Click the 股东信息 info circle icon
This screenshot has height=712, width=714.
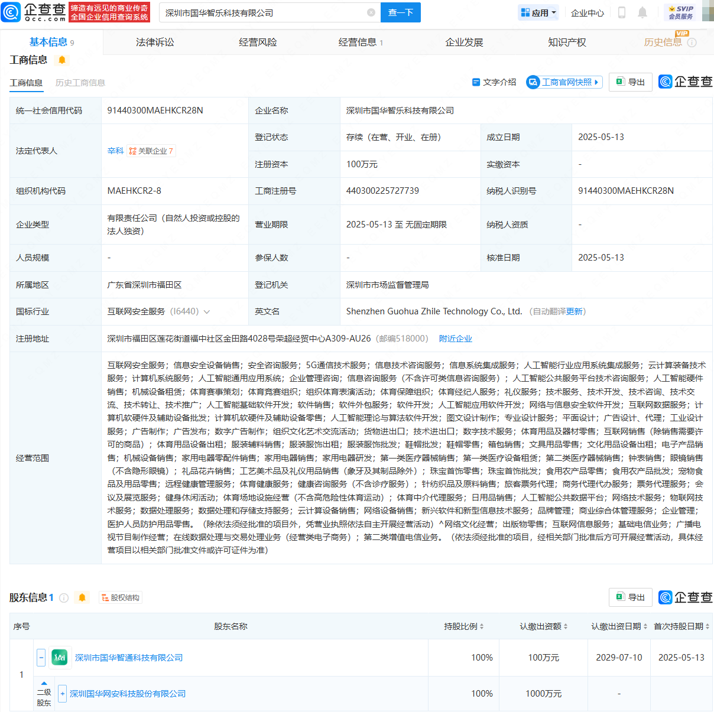click(64, 598)
